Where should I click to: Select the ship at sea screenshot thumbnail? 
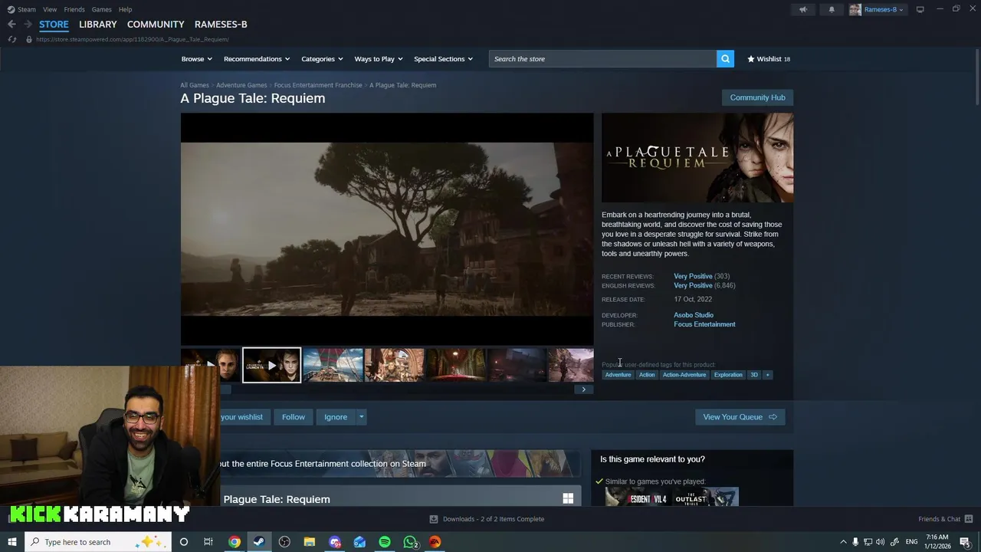333,365
